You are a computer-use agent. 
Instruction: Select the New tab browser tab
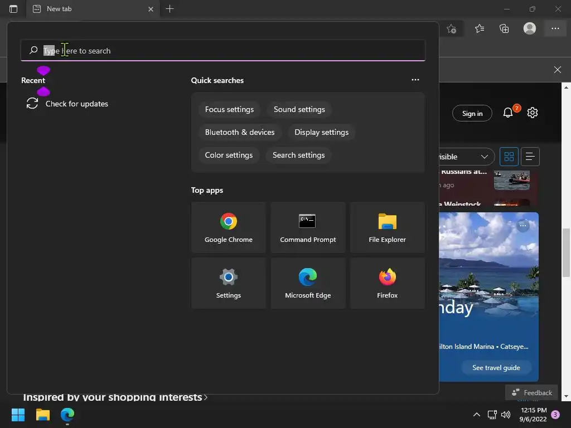point(93,9)
